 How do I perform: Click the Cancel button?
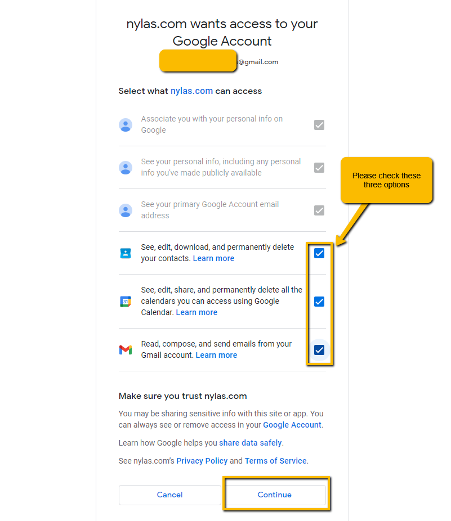click(170, 495)
